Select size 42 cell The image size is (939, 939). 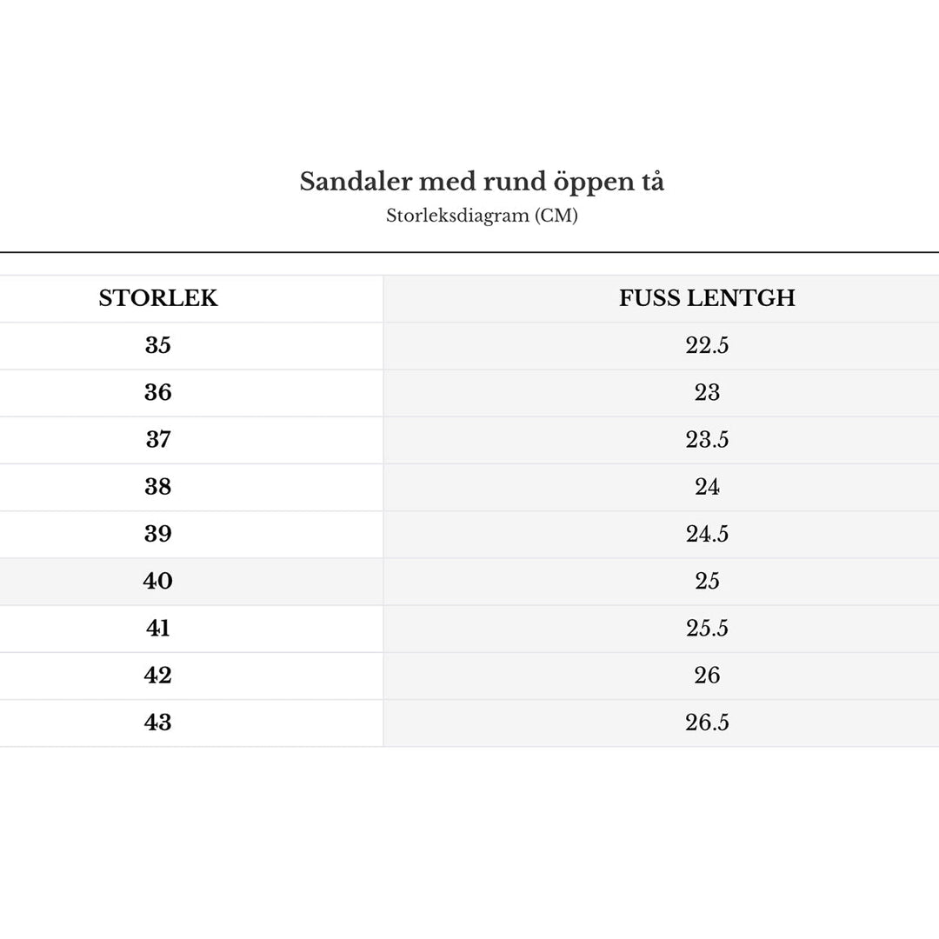tap(158, 676)
